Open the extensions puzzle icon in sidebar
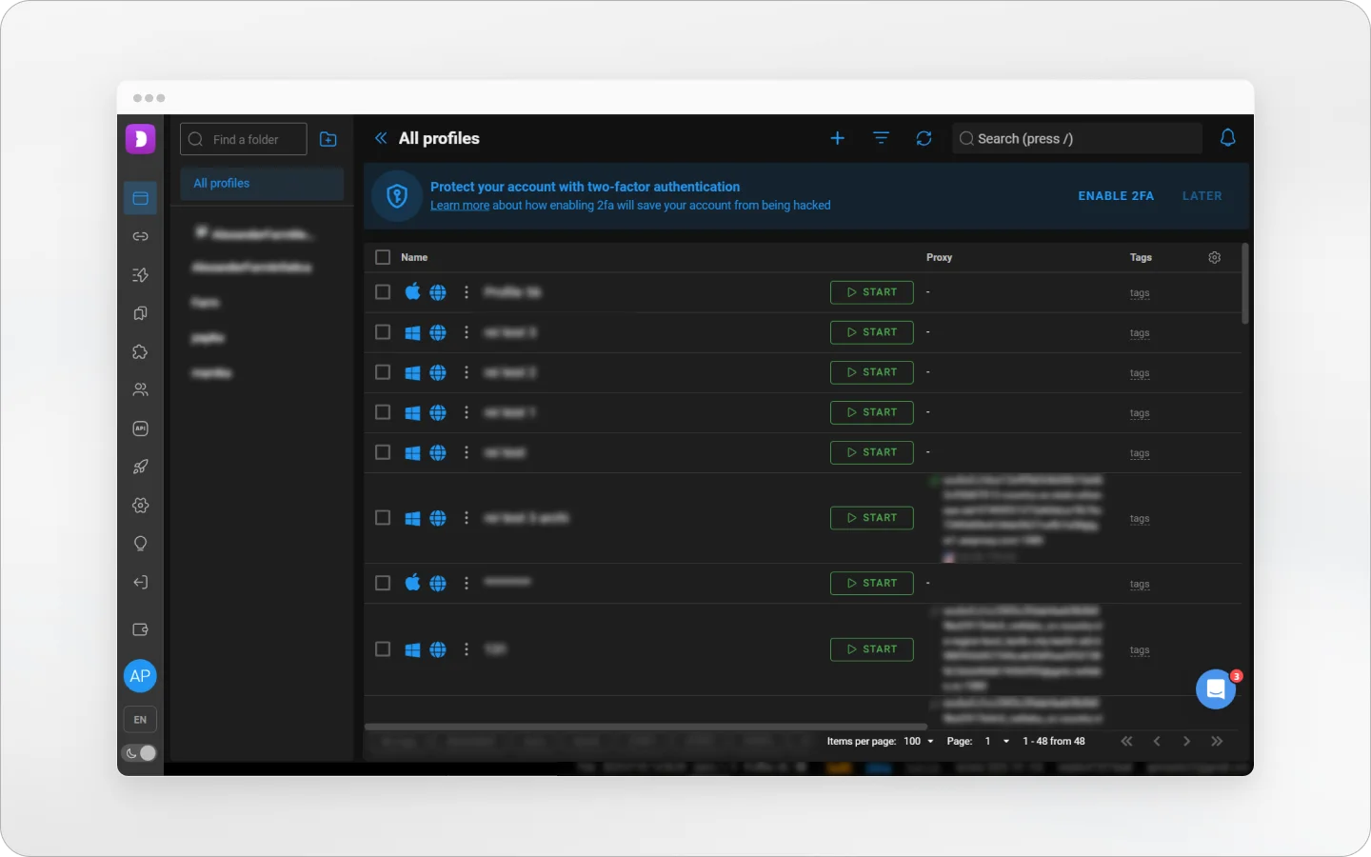Screen dimensions: 1371x857 click(x=141, y=352)
